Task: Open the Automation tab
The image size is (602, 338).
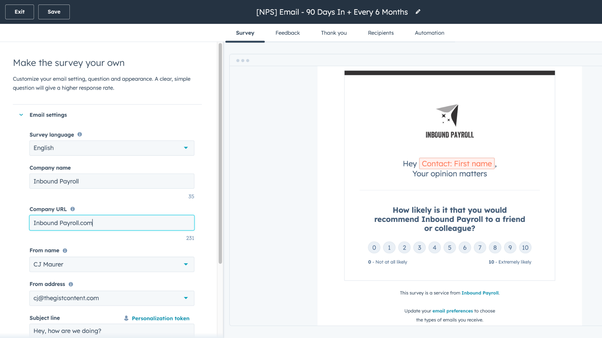Action: (429, 33)
